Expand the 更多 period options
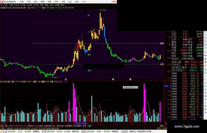Image resolution: width=207 pixels, height=133 pixels. 63,5
